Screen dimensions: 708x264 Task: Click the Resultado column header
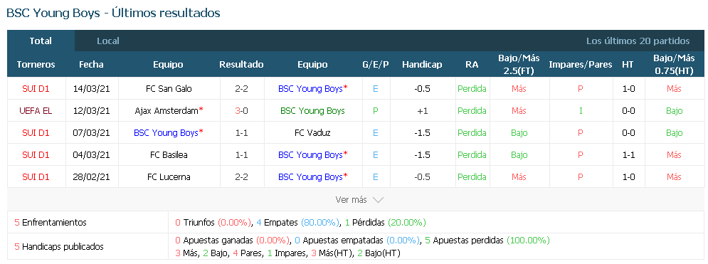241,65
